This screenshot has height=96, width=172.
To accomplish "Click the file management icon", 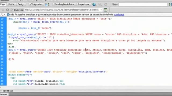I will [x=100, y=5].
